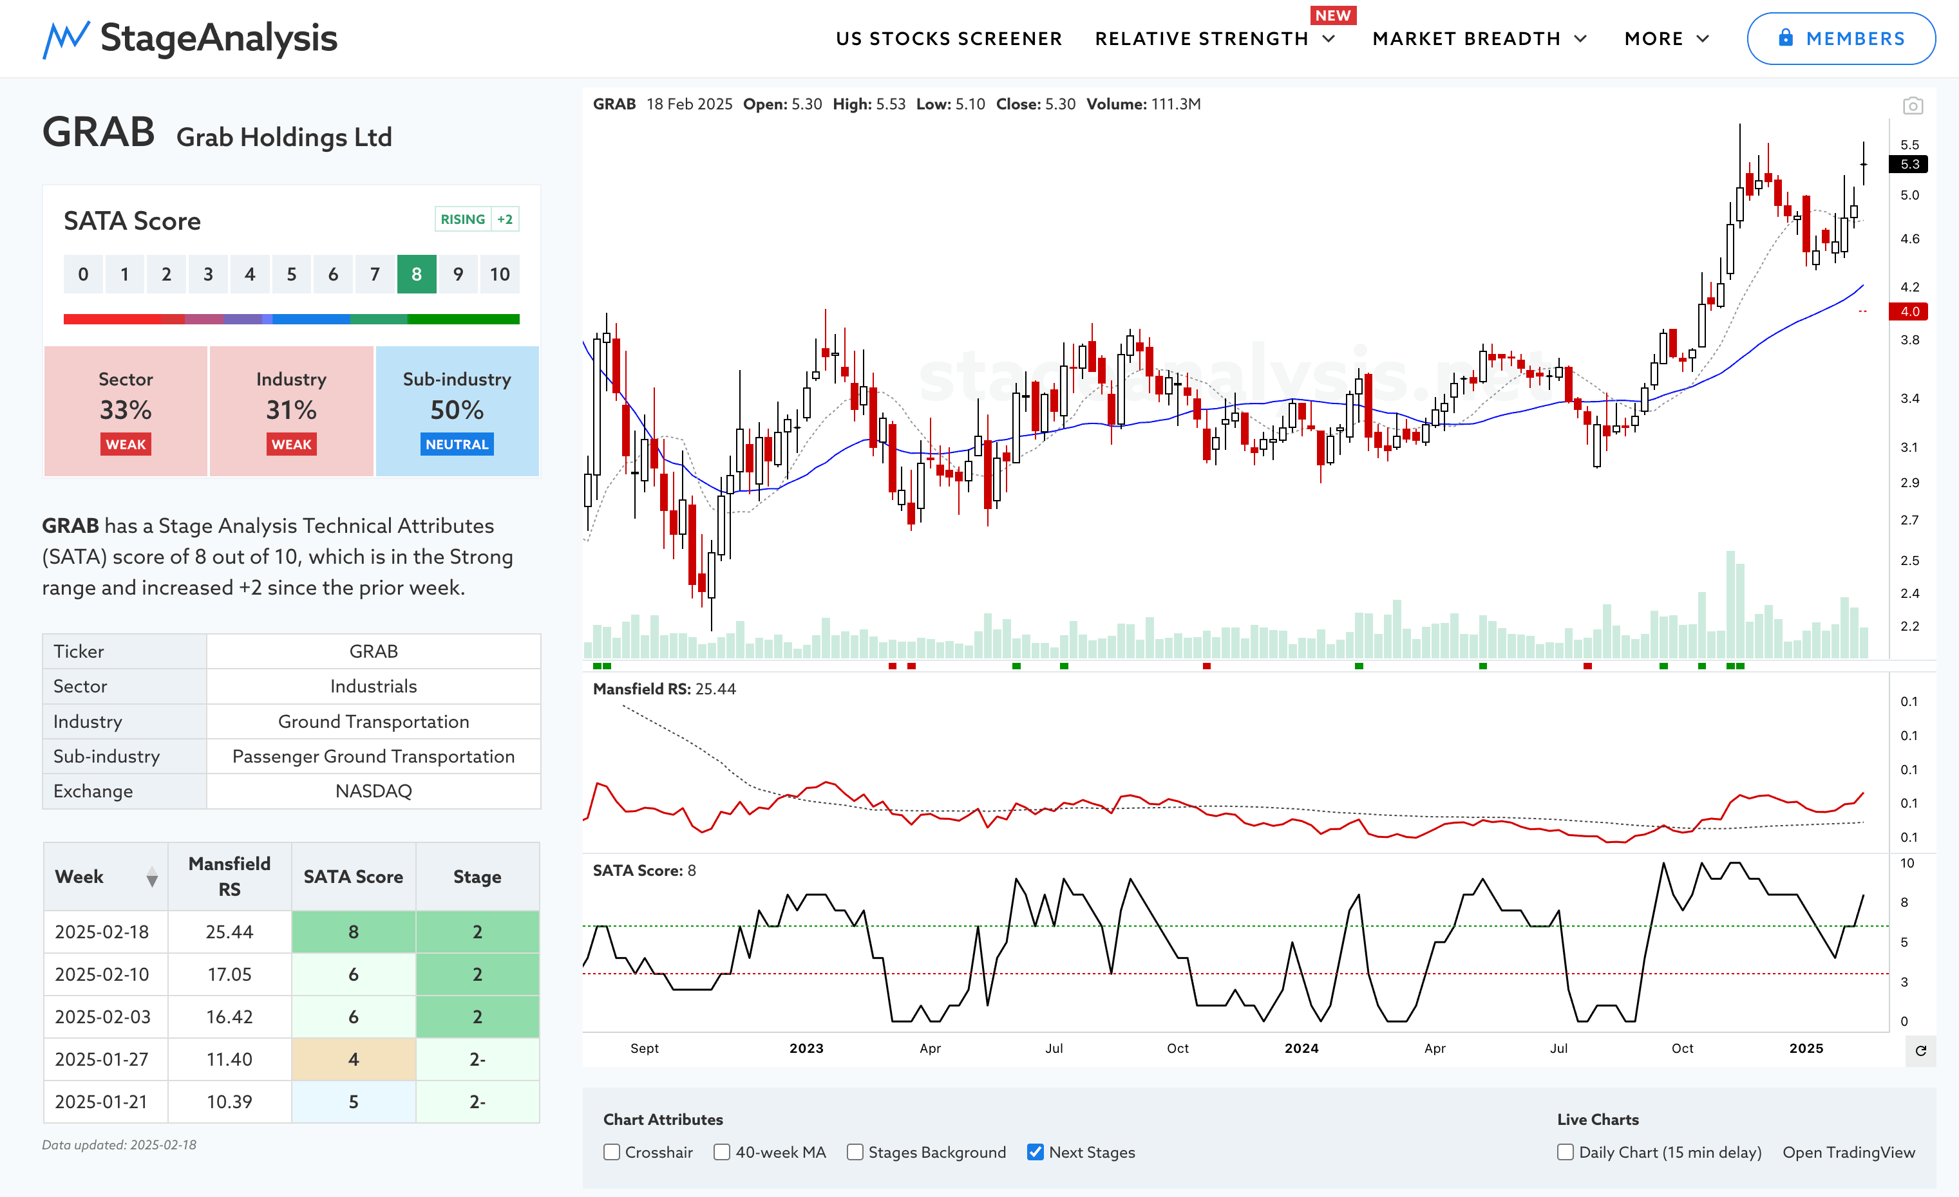Click Mansfield RS value '11.40'
1959x1197 pixels.
230,1059
